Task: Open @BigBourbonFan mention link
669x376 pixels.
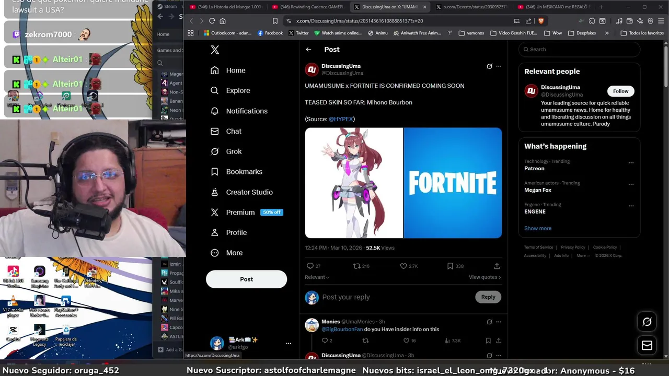Action: [x=342, y=330]
